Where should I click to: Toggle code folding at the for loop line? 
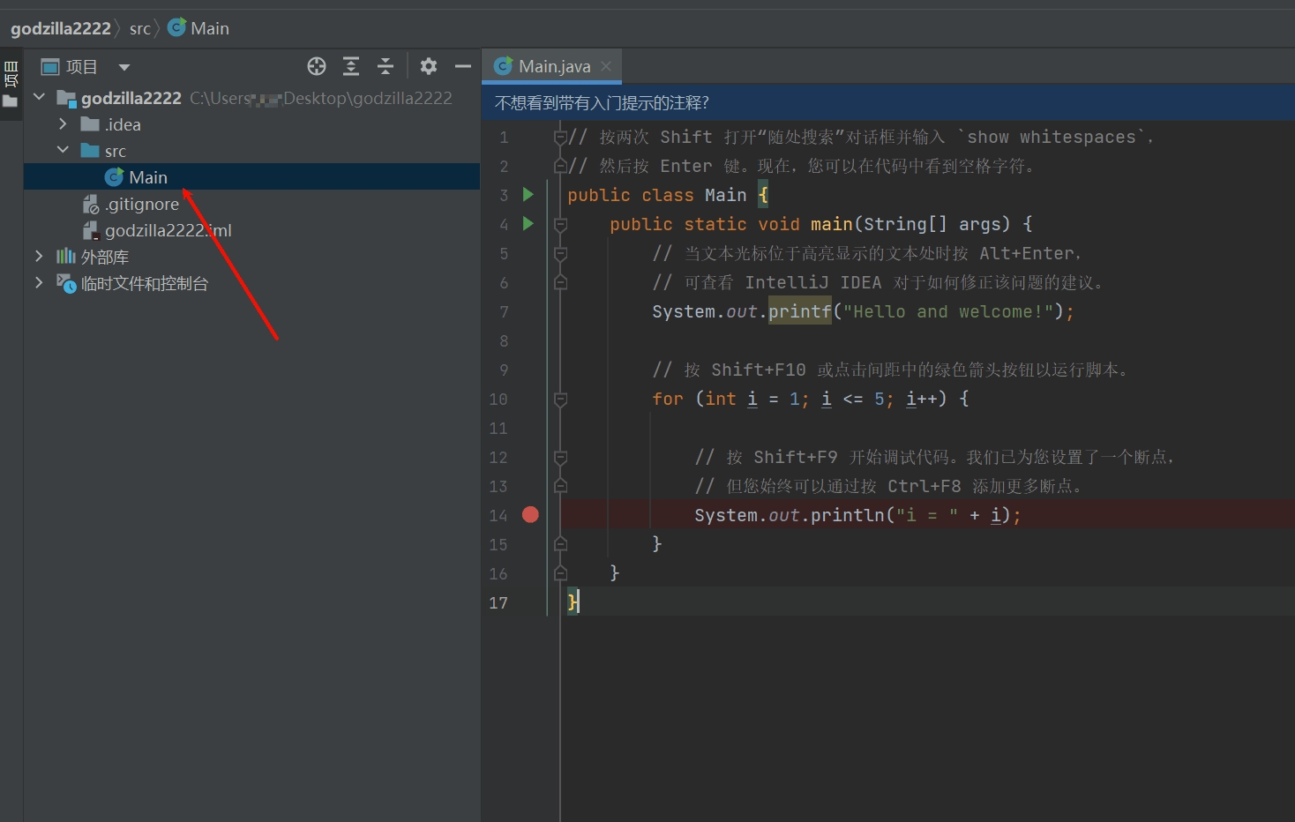[x=560, y=400]
